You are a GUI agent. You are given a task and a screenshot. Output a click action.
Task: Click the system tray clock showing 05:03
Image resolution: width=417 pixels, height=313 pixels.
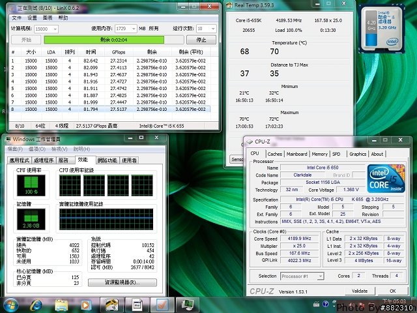tap(394, 301)
